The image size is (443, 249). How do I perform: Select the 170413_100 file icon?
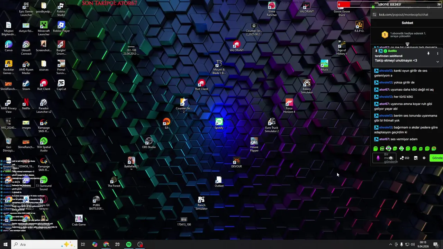(x=184, y=222)
